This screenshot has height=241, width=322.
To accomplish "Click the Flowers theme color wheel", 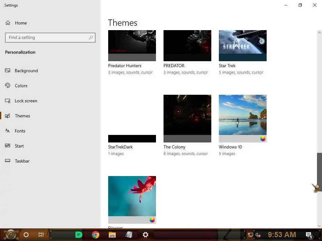I will pyautogui.click(x=152, y=220).
